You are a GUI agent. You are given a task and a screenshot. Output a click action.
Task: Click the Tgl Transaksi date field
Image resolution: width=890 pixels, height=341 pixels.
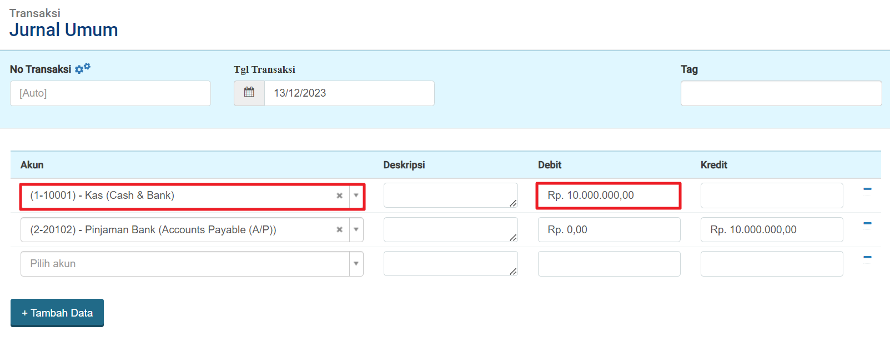click(x=349, y=93)
